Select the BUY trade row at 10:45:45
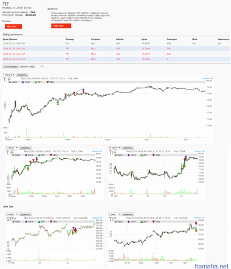Screen dimensions: 231x269 click(x=116, y=43)
